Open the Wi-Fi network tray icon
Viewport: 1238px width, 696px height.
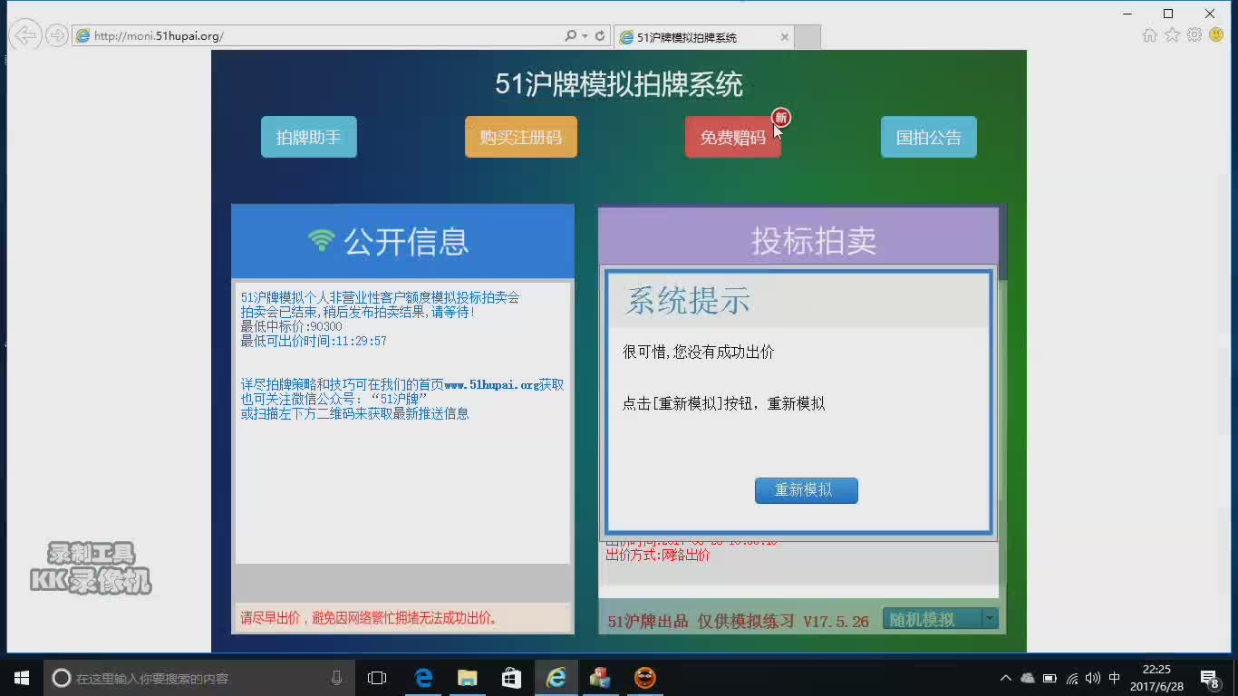pos(1072,678)
